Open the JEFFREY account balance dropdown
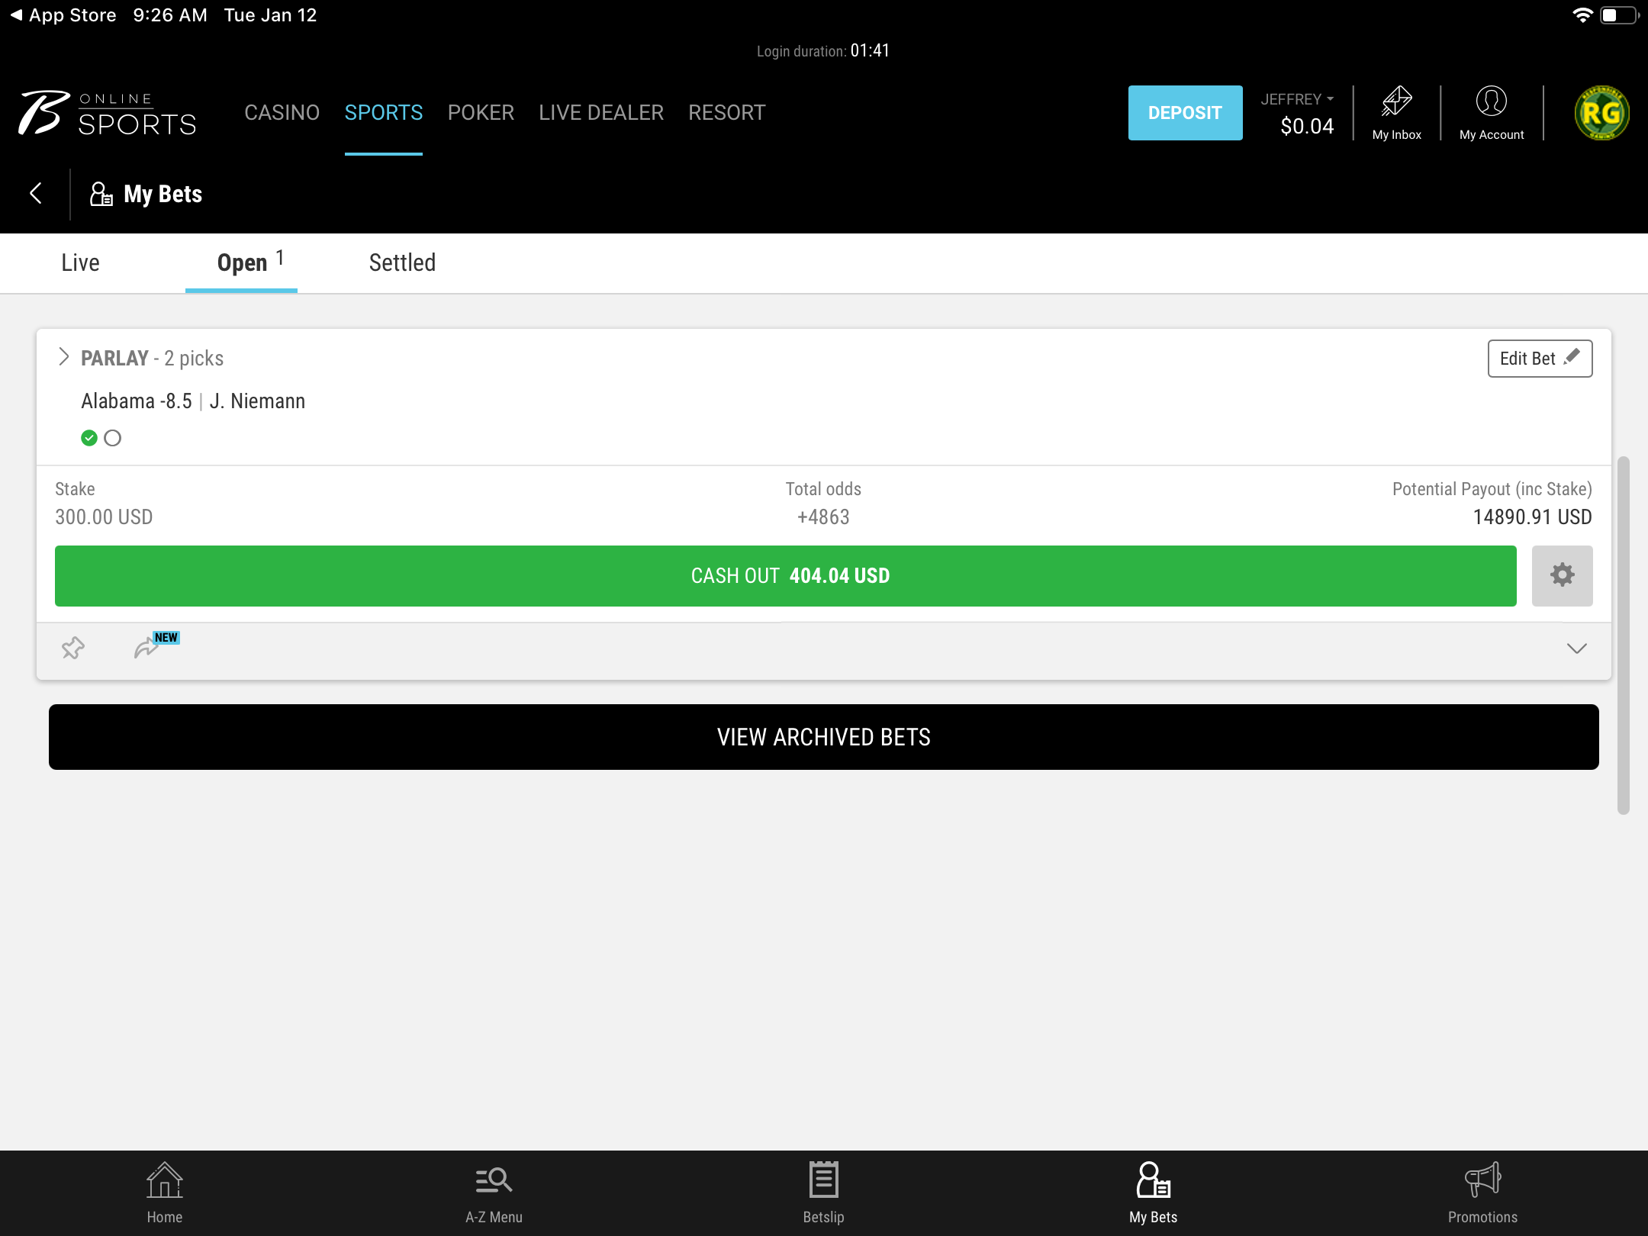Viewport: 1648px width, 1236px height. coord(1297,99)
